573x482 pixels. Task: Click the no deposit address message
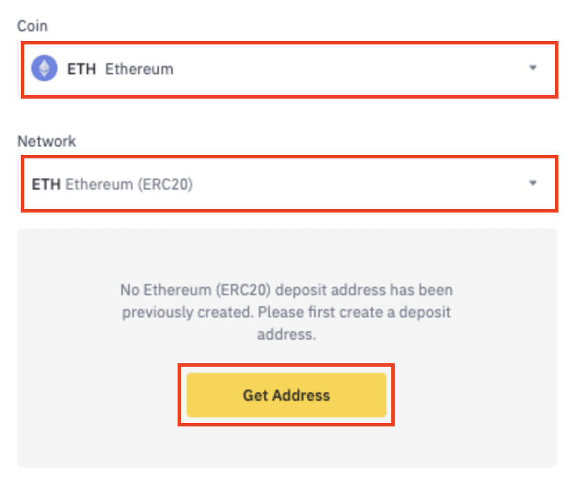(x=286, y=312)
